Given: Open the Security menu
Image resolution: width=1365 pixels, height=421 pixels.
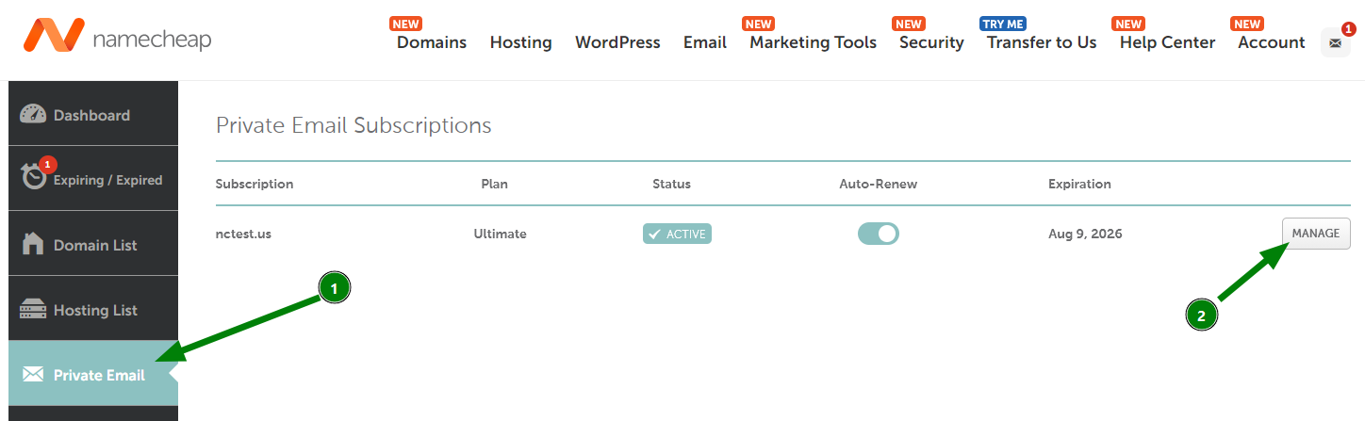Looking at the screenshot, I should [x=930, y=42].
